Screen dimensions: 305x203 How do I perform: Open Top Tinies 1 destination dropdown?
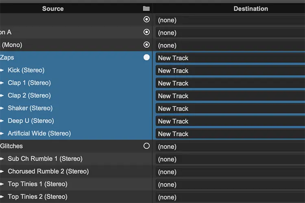[x=230, y=184]
